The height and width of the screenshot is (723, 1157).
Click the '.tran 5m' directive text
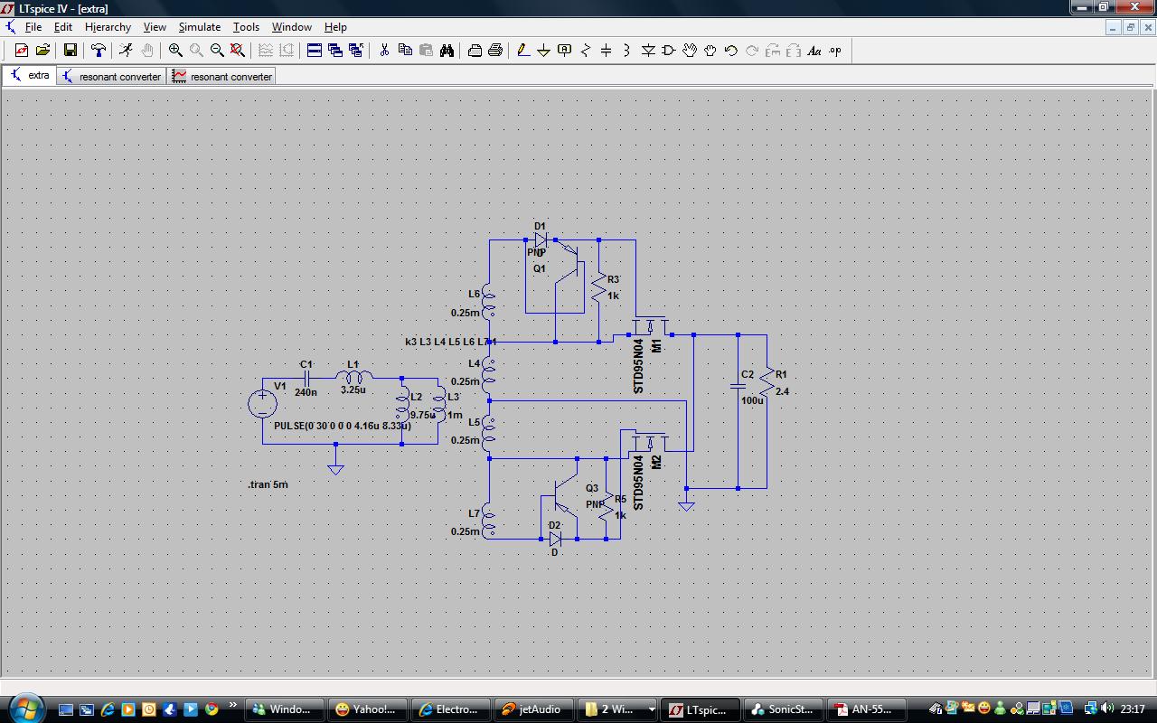click(268, 484)
